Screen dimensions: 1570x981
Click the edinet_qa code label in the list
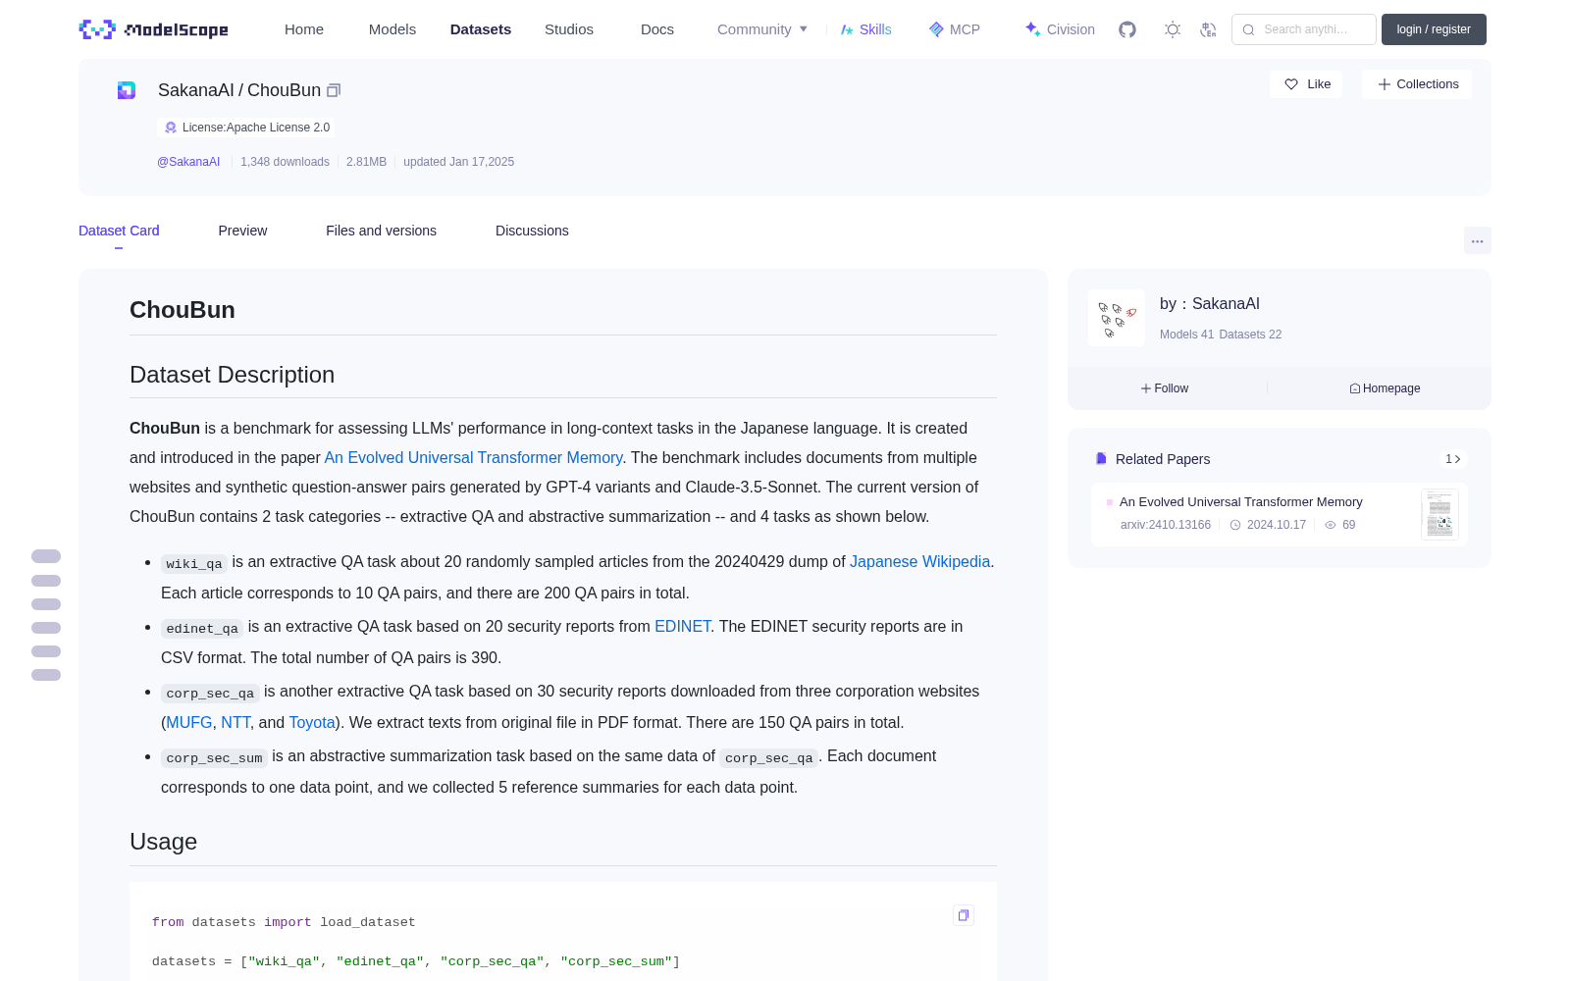[x=202, y=628]
